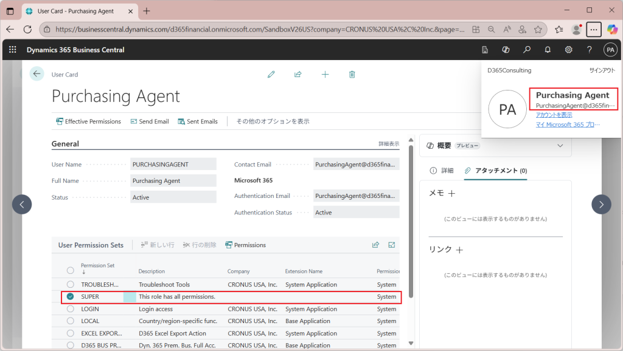
Task: Open マイ Microsoft 365 プロ... profile link
Action: pyautogui.click(x=568, y=124)
